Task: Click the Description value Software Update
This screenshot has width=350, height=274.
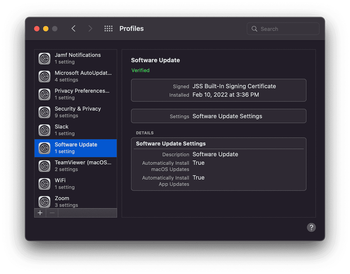Action: 215,154
